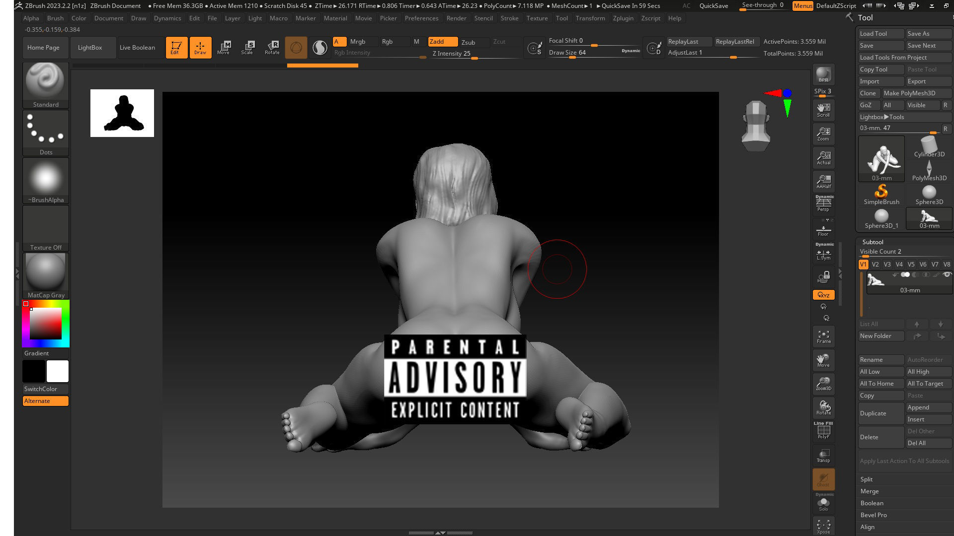Open the Preferences menu
Screen dimensions: 954x536
[x=421, y=18]
